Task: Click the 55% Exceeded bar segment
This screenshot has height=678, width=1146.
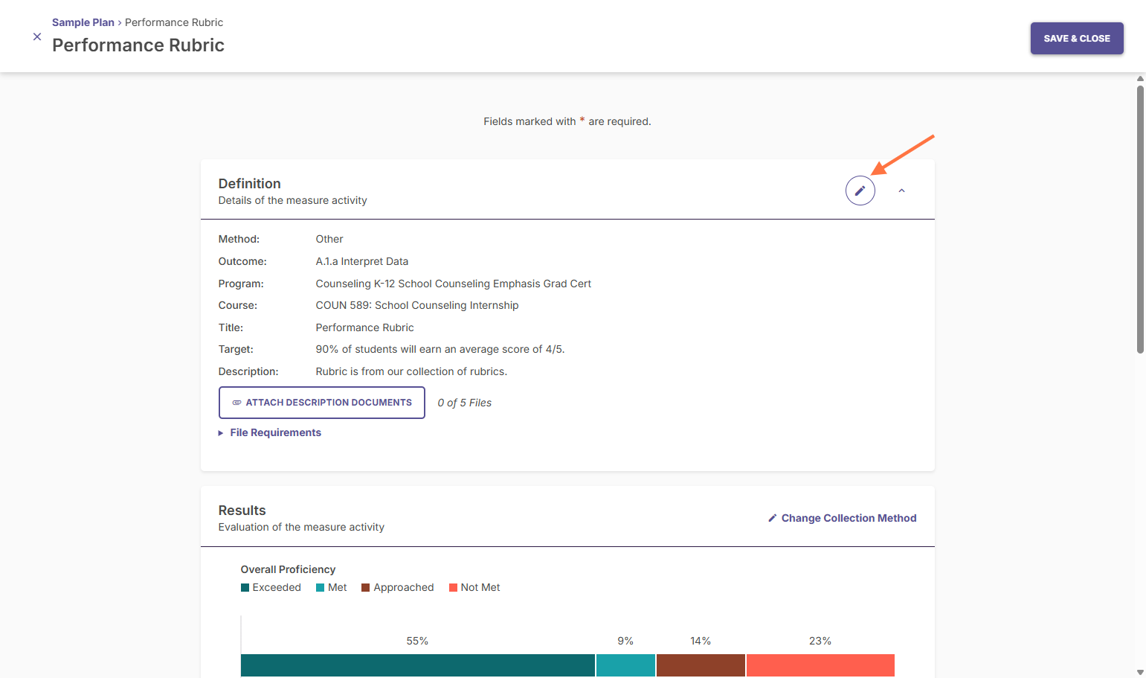Action: pos(418,665)
